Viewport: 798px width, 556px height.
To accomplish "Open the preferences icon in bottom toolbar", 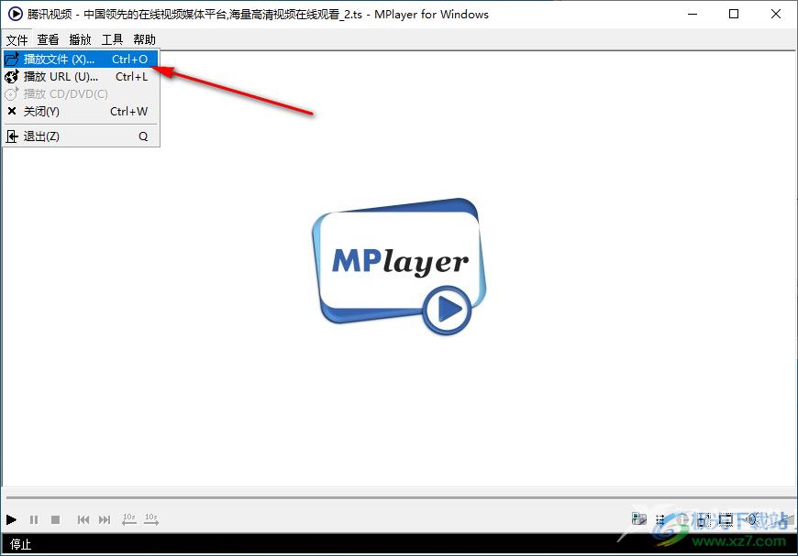I will pos(638,518).
